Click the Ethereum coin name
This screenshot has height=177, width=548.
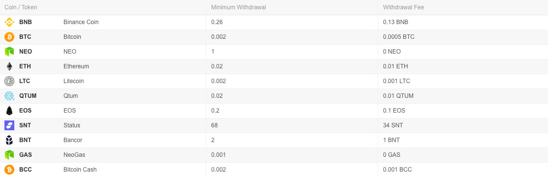[76, 66]
